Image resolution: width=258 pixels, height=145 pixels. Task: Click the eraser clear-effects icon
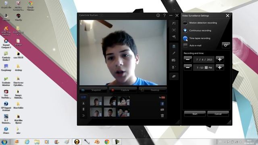(x=174, y=77)
